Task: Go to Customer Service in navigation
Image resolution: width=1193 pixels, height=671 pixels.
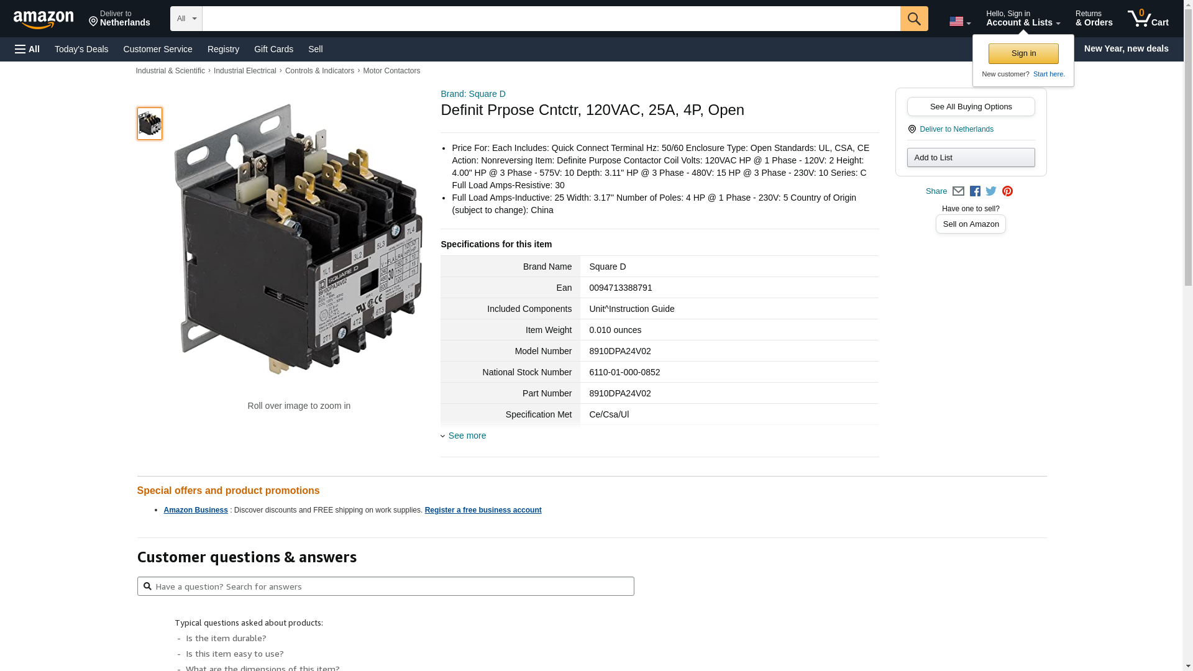Action: point(158,49)
